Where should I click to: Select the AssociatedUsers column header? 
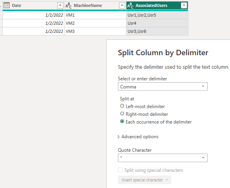pos(157,5)
